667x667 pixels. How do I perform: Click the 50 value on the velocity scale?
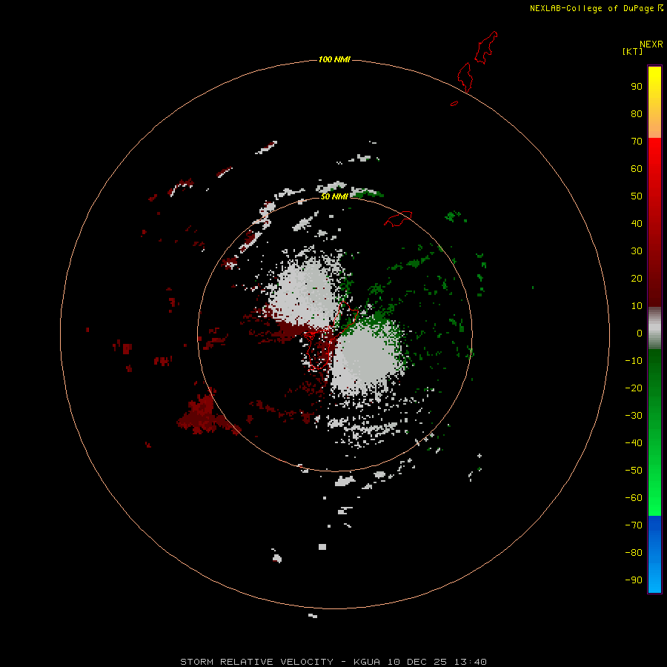(637, 196)
